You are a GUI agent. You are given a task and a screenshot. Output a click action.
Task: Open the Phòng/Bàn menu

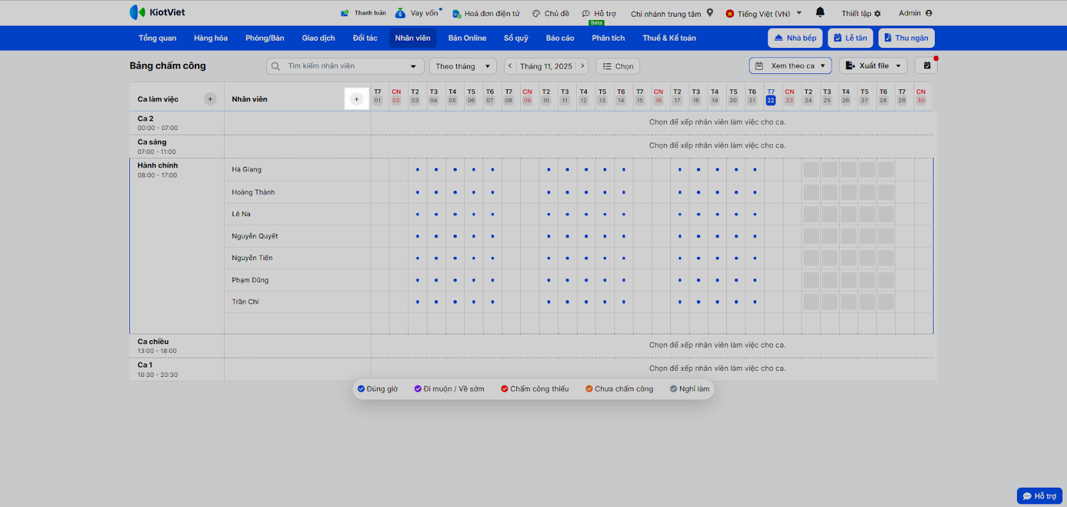(x=265, y=38)
